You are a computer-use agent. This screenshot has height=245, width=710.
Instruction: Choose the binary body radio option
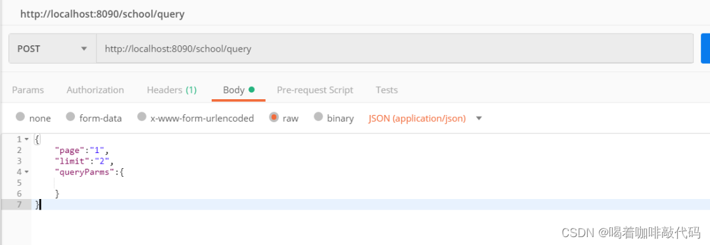pos(318,117)
